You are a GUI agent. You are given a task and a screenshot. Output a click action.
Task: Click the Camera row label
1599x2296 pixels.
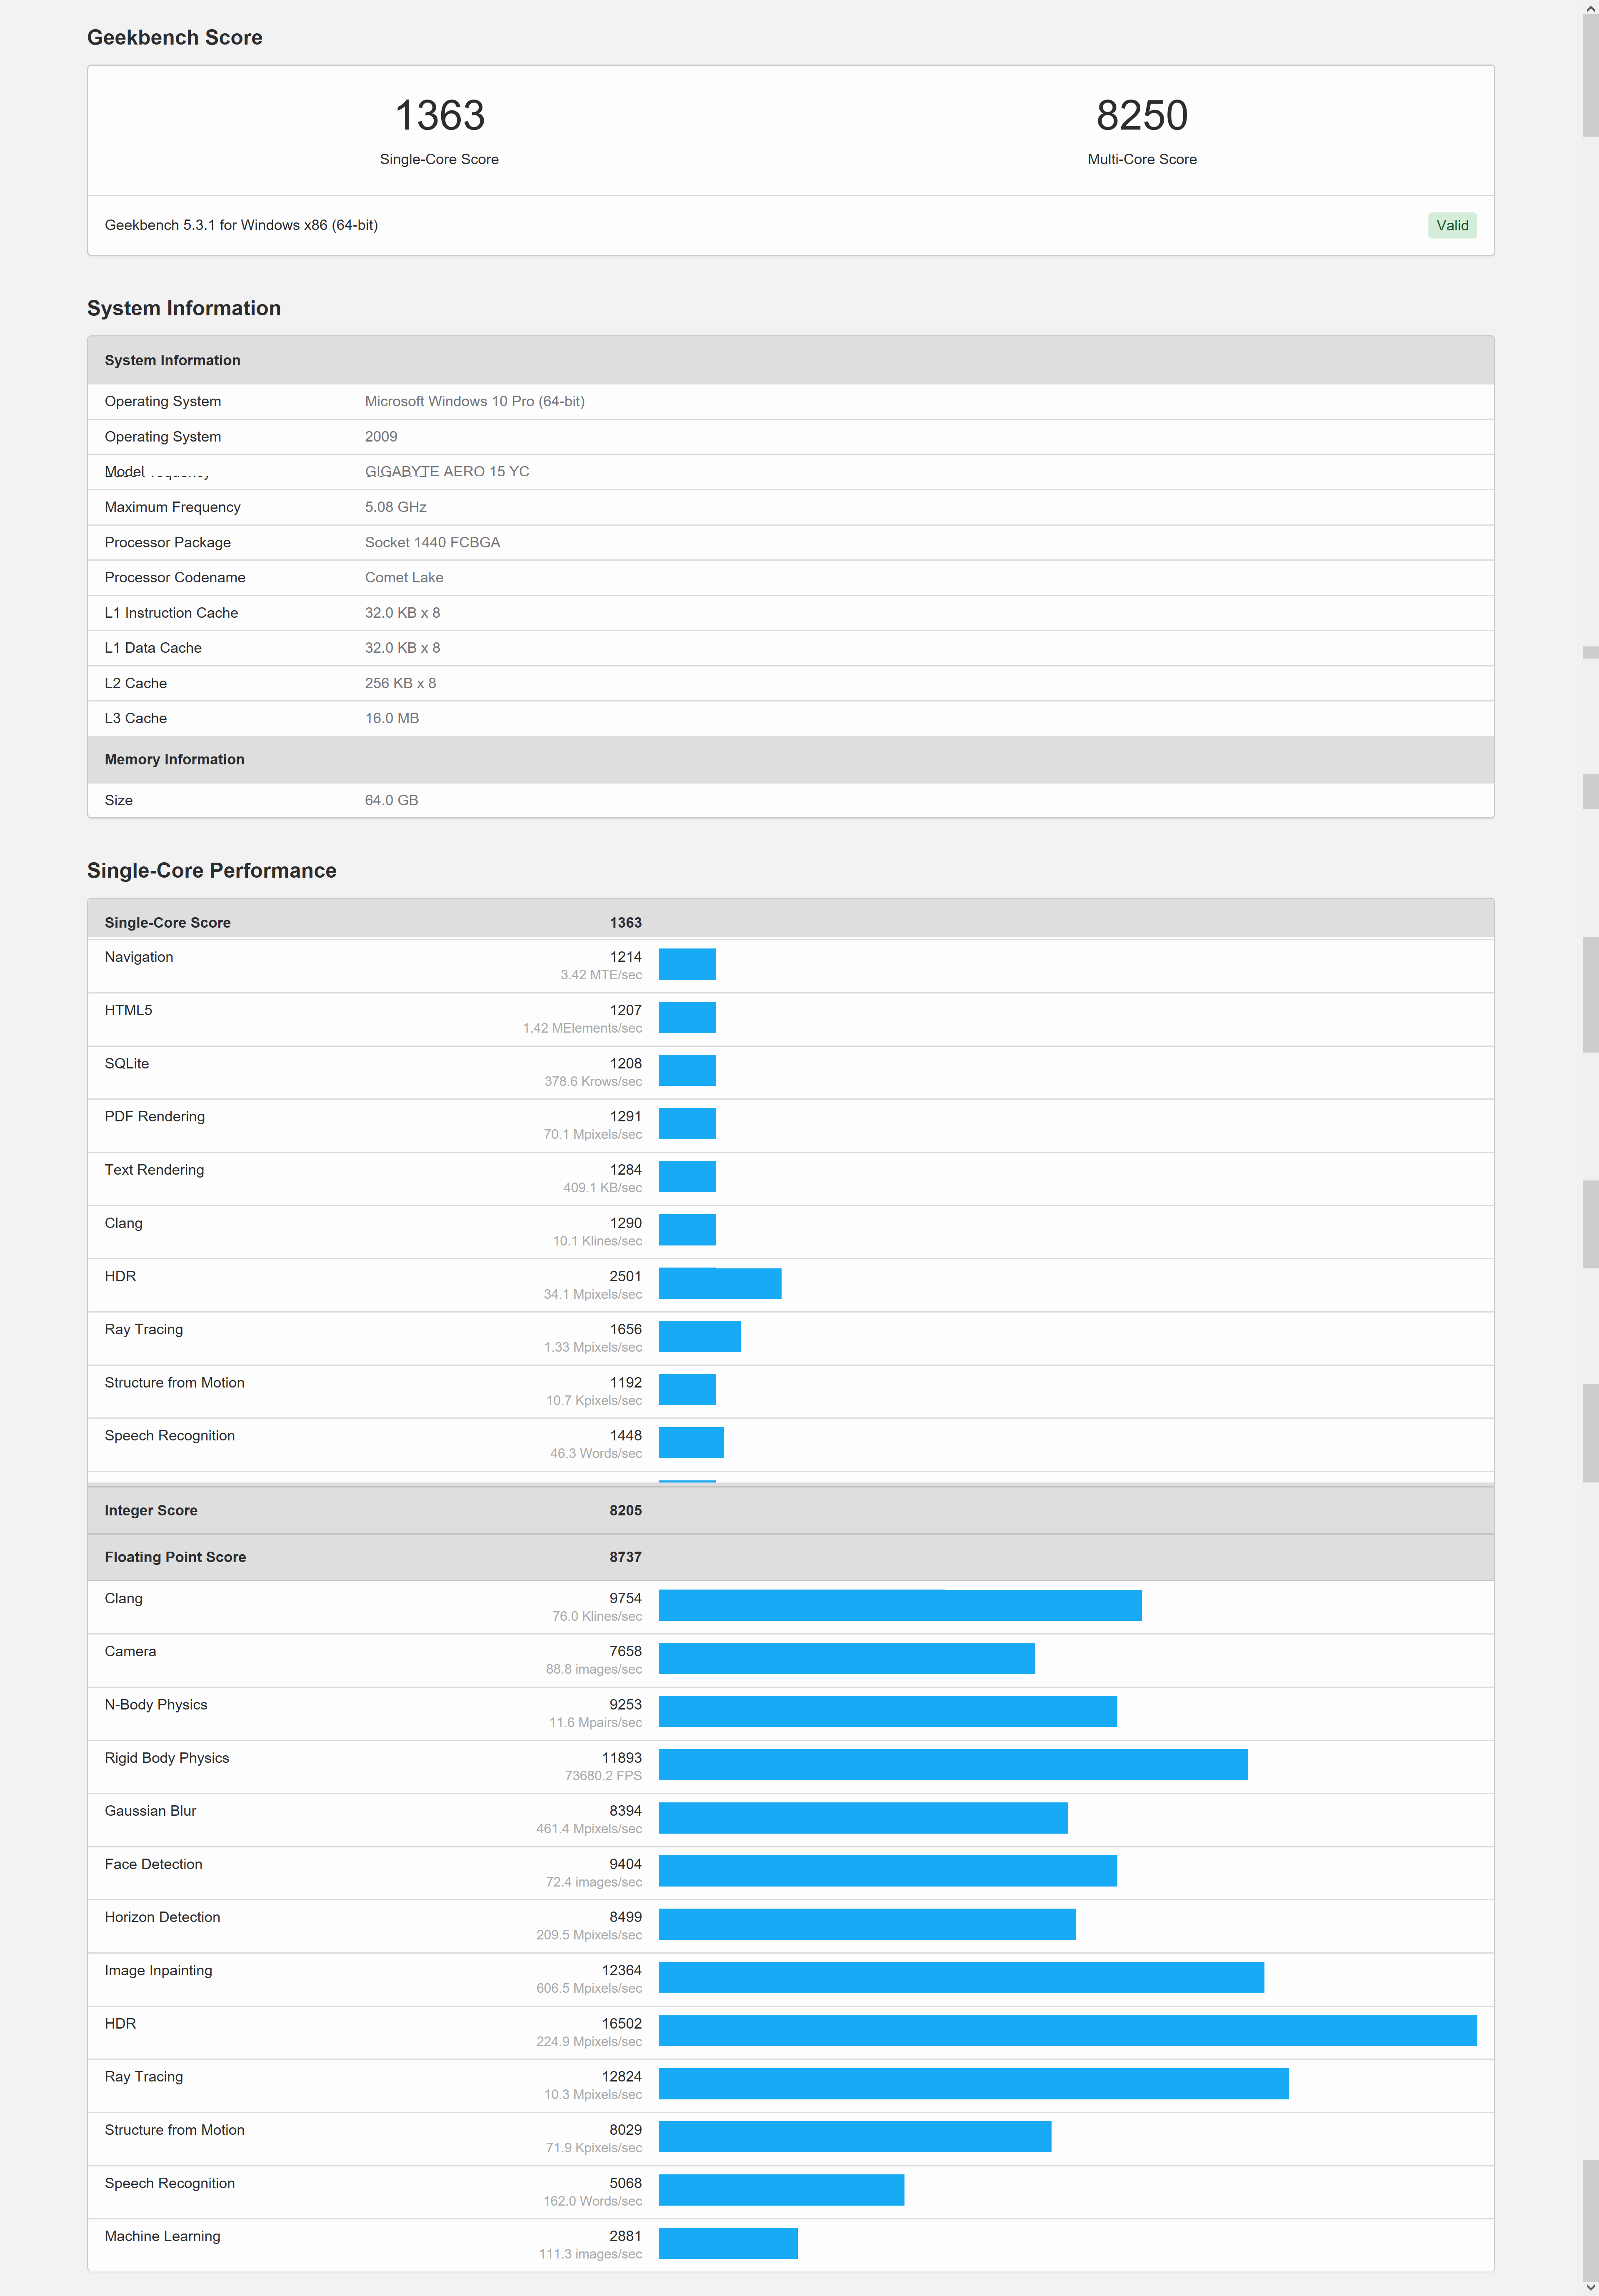click(131, 1651)
